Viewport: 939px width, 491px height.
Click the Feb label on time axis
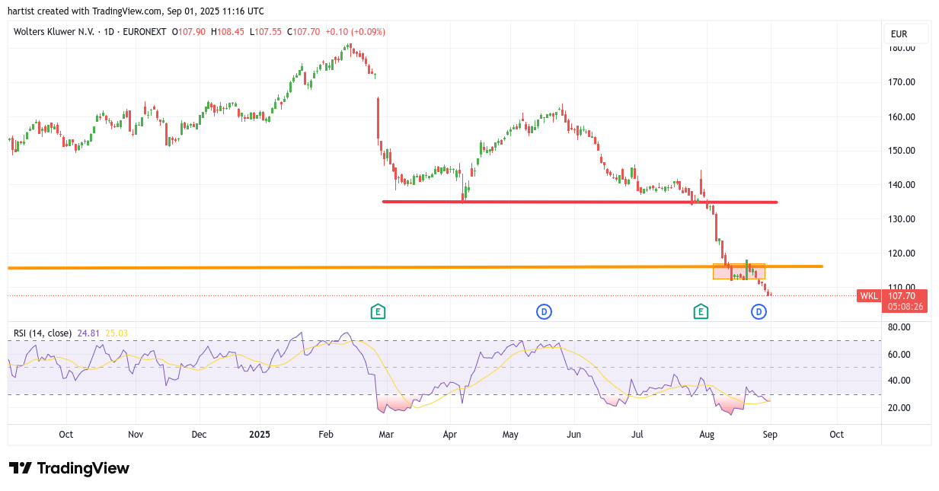[x=325, y=435]
